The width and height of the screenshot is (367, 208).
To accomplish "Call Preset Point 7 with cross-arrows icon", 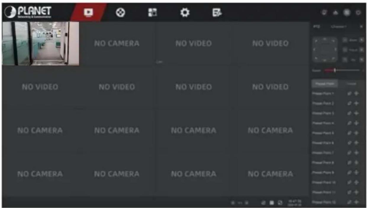I will [x=356, y=153].
